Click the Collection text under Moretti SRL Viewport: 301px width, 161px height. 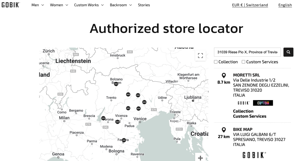point(243,111)
